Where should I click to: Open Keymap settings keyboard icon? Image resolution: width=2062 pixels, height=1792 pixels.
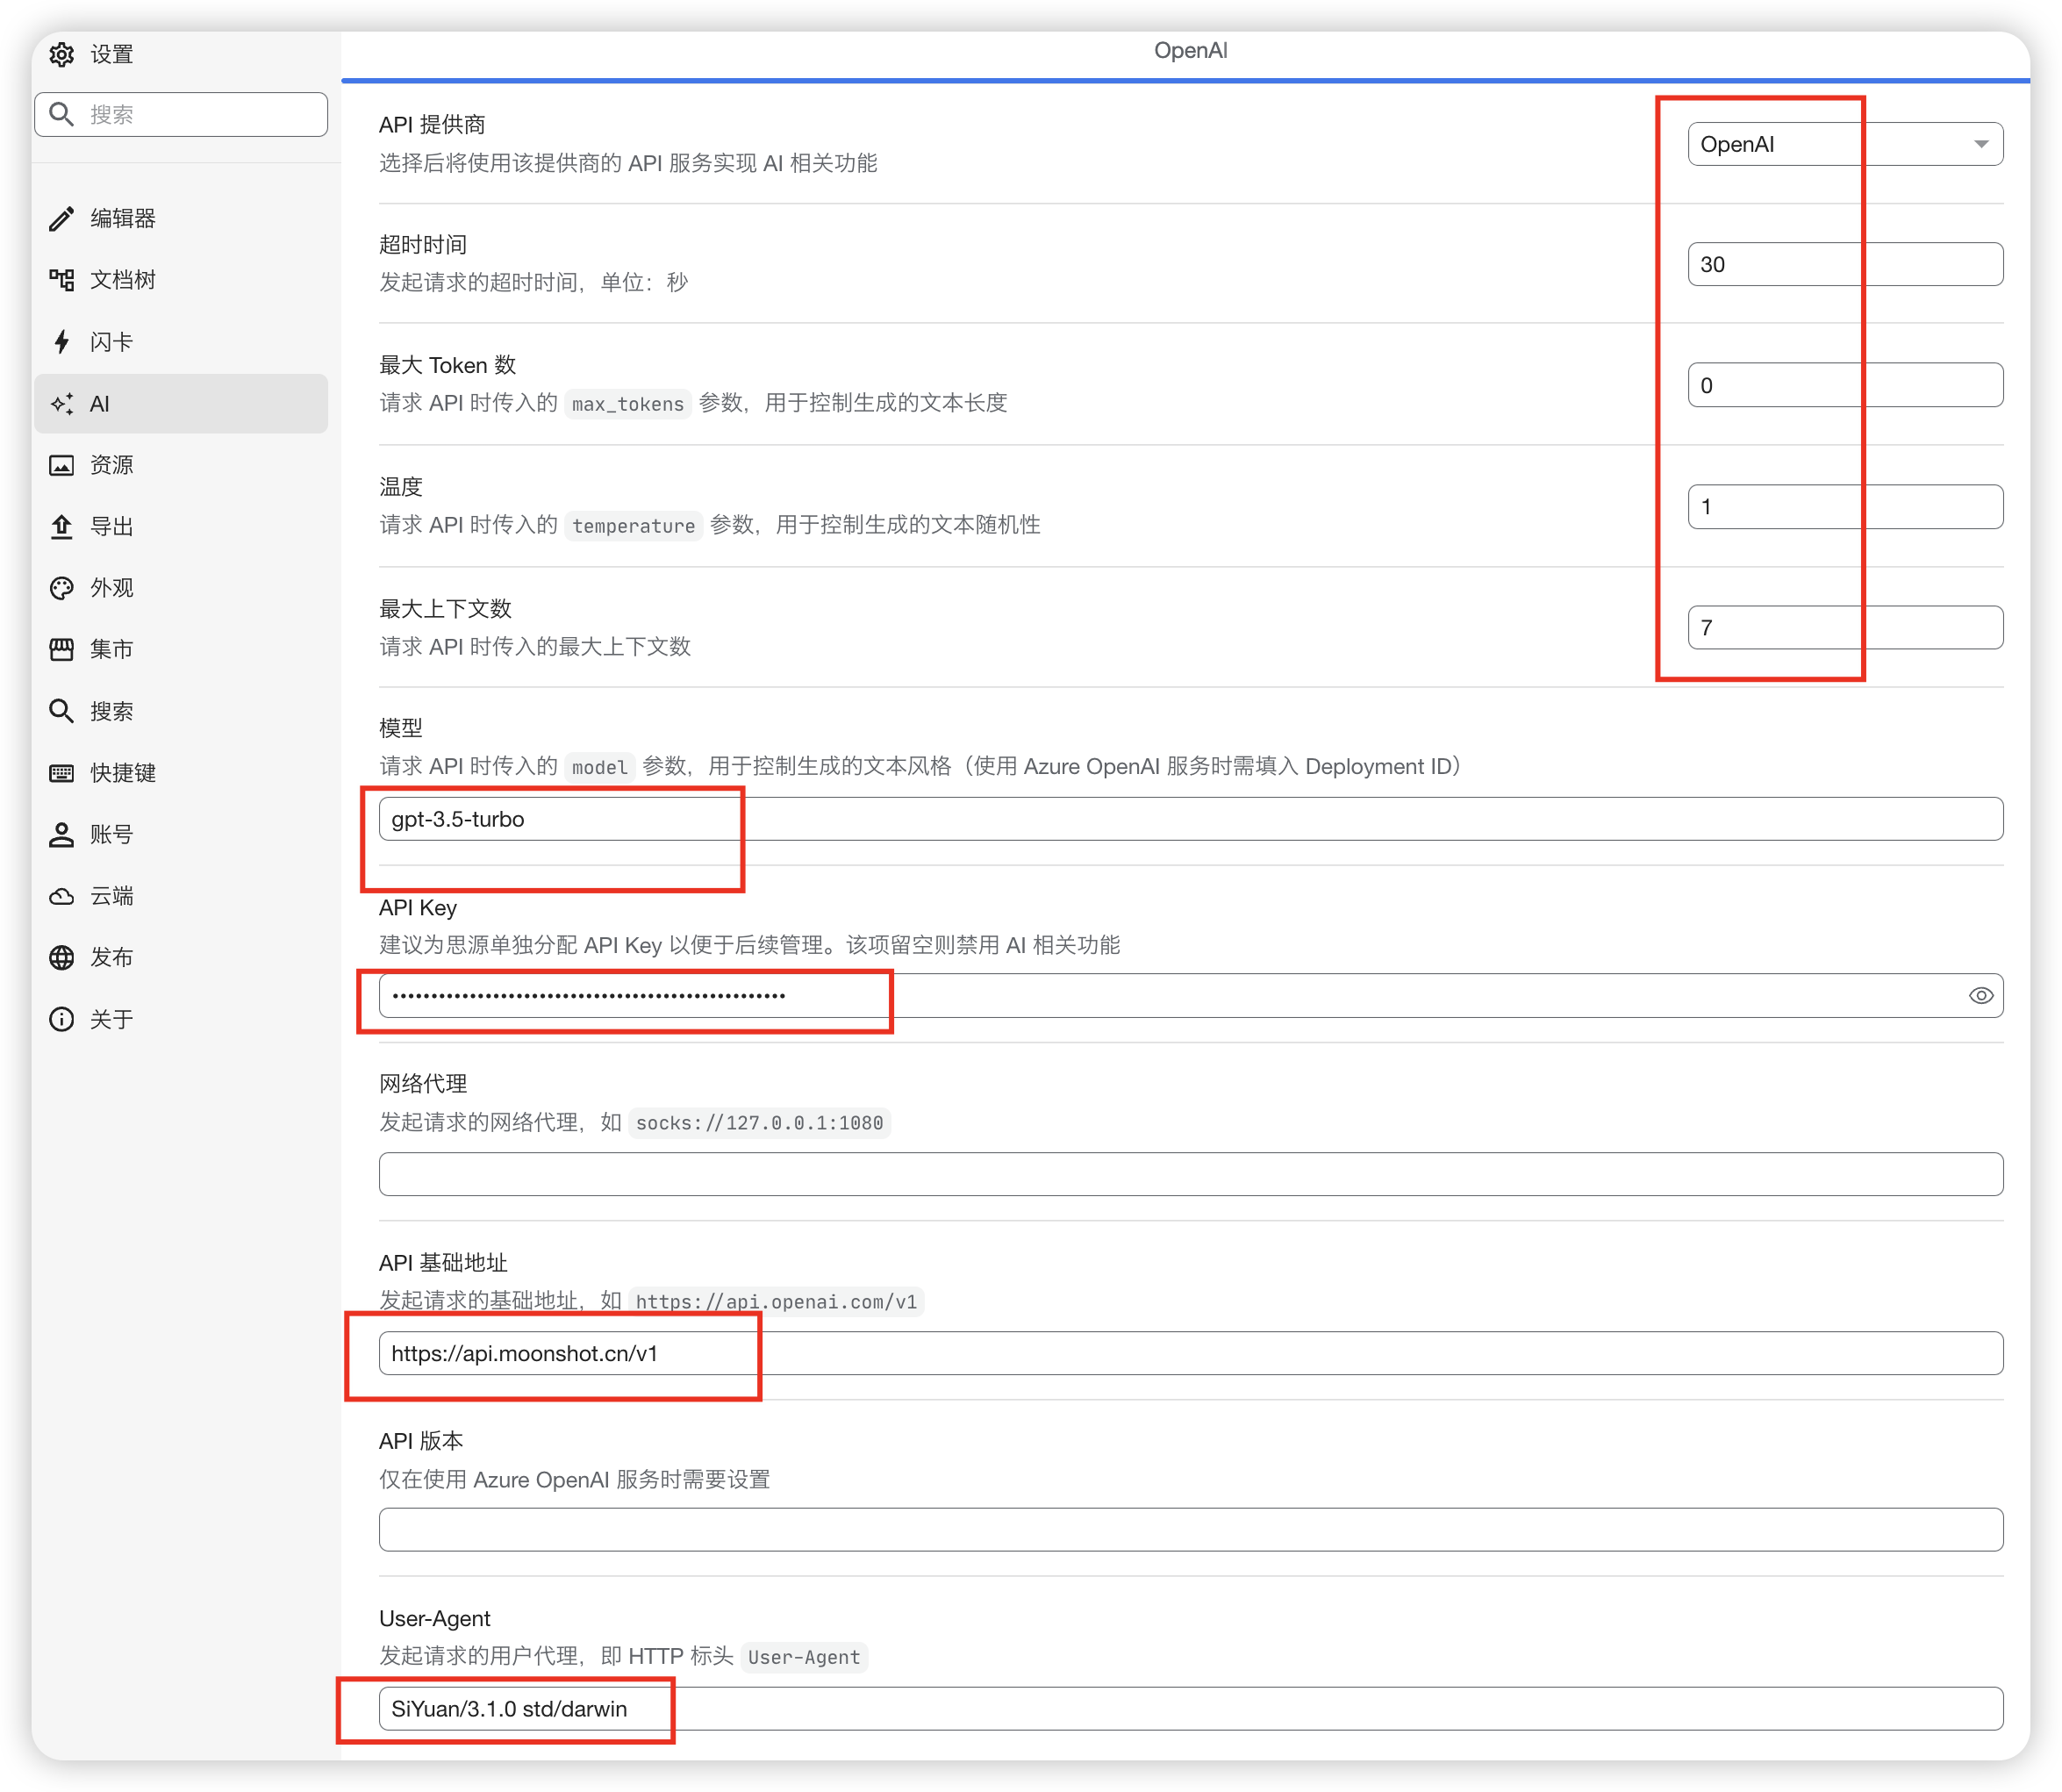[x=62, y=773]
